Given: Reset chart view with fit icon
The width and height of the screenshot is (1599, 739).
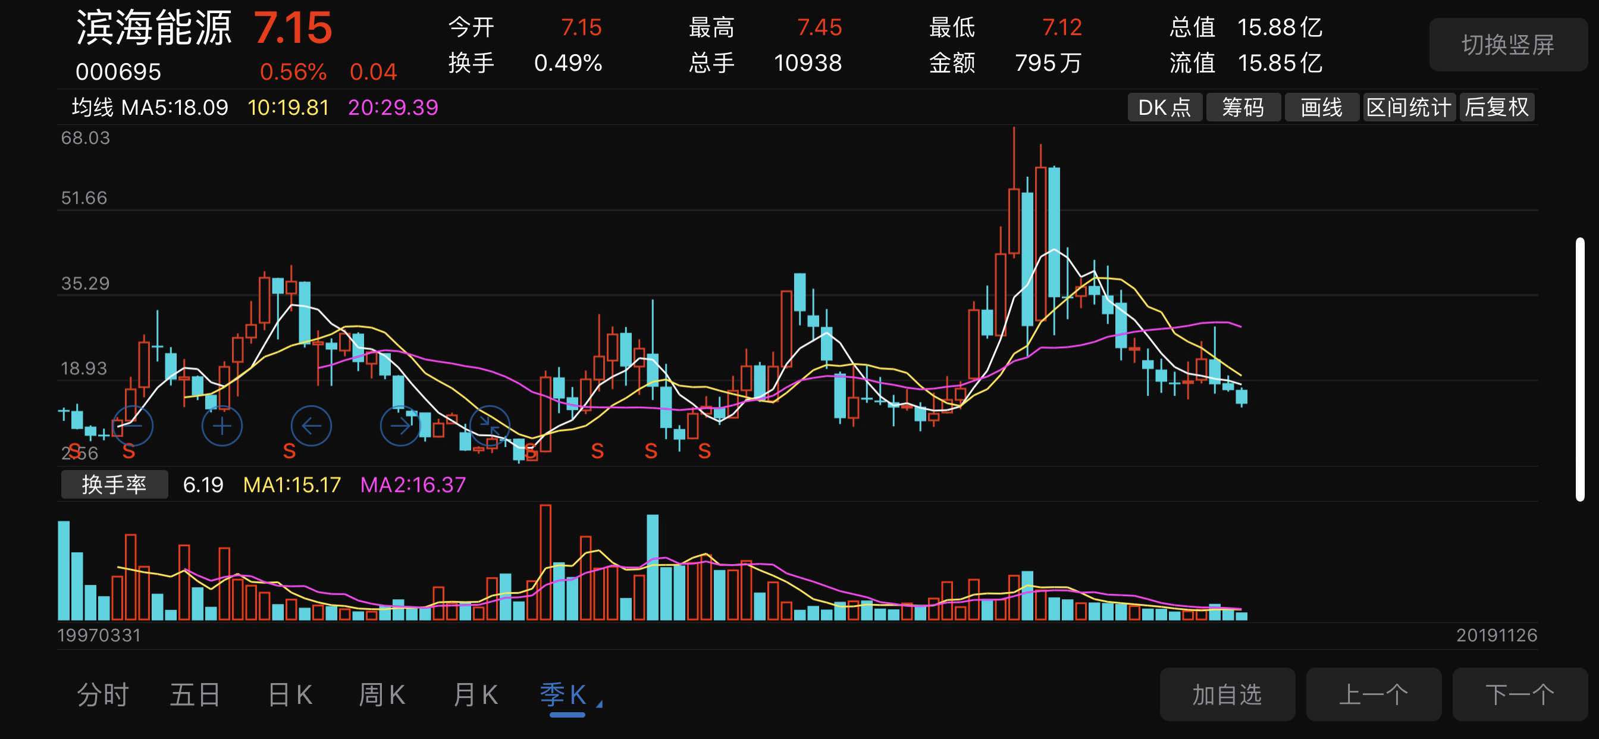Looking at the screenshot, I should [x=490, y=425].
